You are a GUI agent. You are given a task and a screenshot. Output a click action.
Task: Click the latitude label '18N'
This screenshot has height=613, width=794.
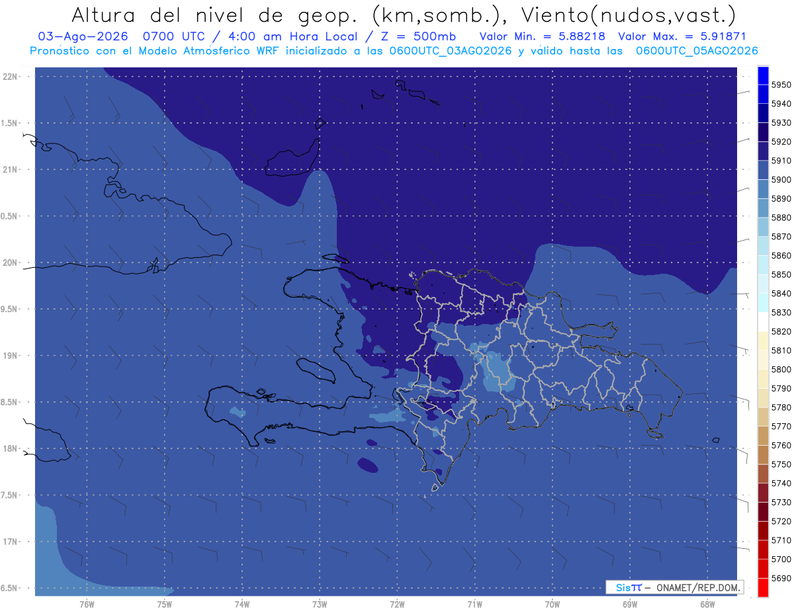point(10,448)
